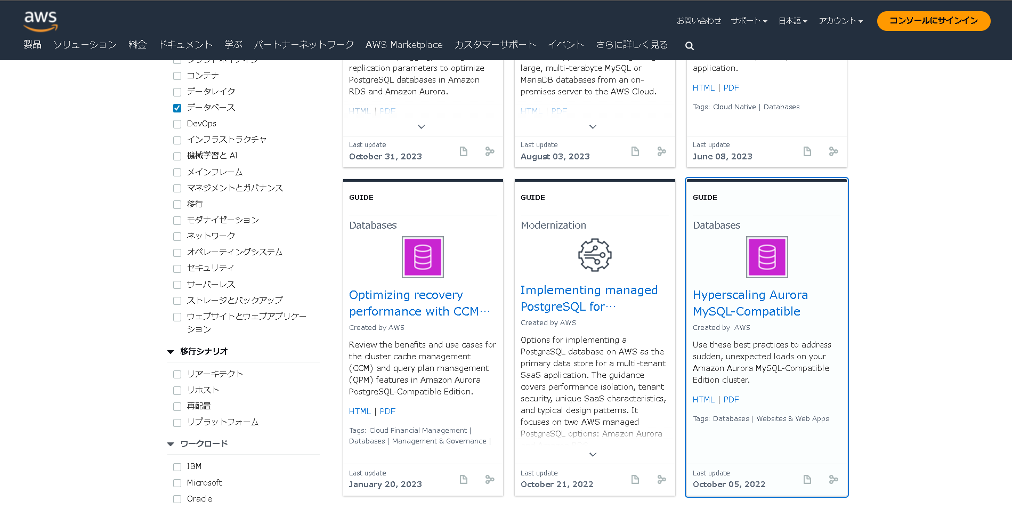Enable the サーバーレス checkbox
Viewport: 1012px width, 509px height.
177,285
